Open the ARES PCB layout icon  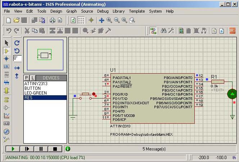232,31
